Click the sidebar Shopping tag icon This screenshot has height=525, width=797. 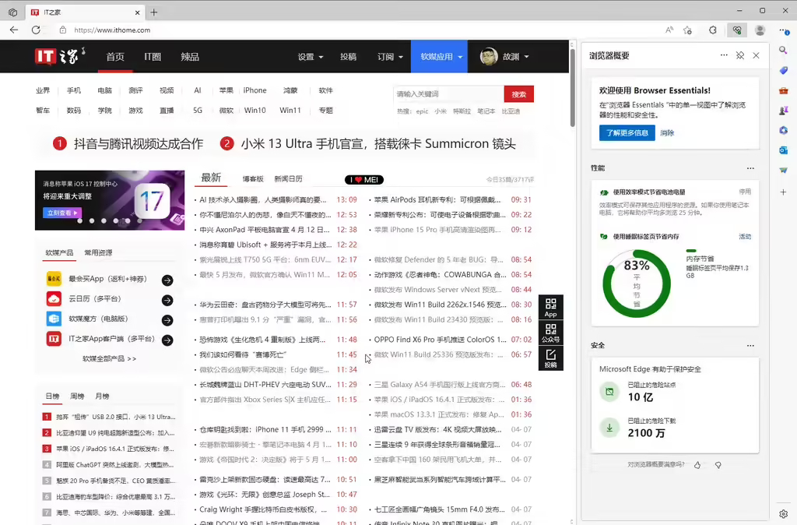click(x=784, y=70)
